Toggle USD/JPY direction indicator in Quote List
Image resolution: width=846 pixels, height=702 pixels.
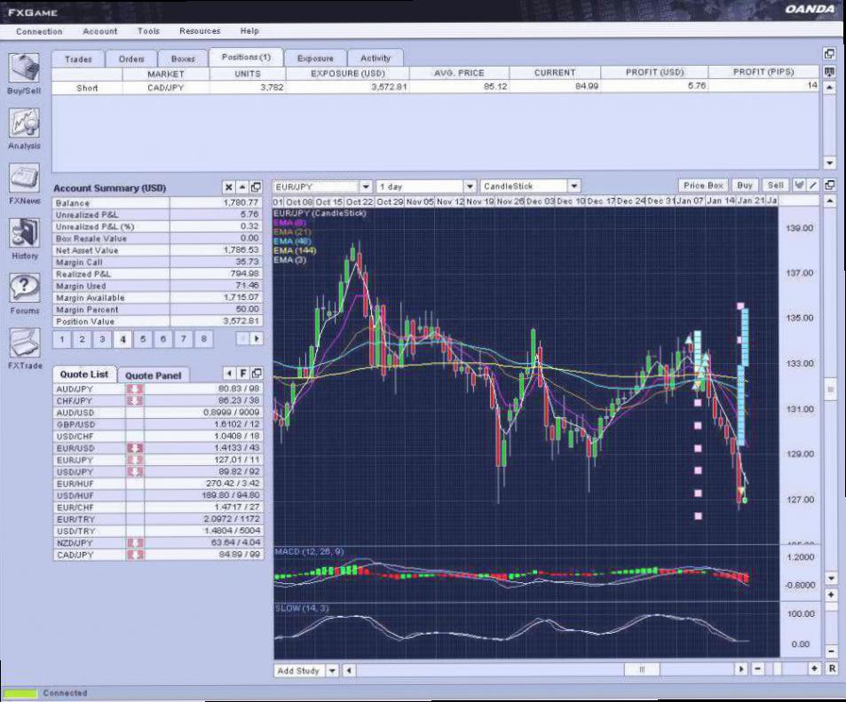click(x=135, y=471)
